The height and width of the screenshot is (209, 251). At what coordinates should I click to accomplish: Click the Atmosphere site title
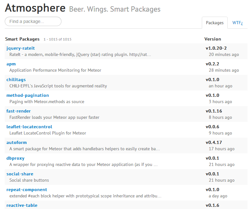35,8
